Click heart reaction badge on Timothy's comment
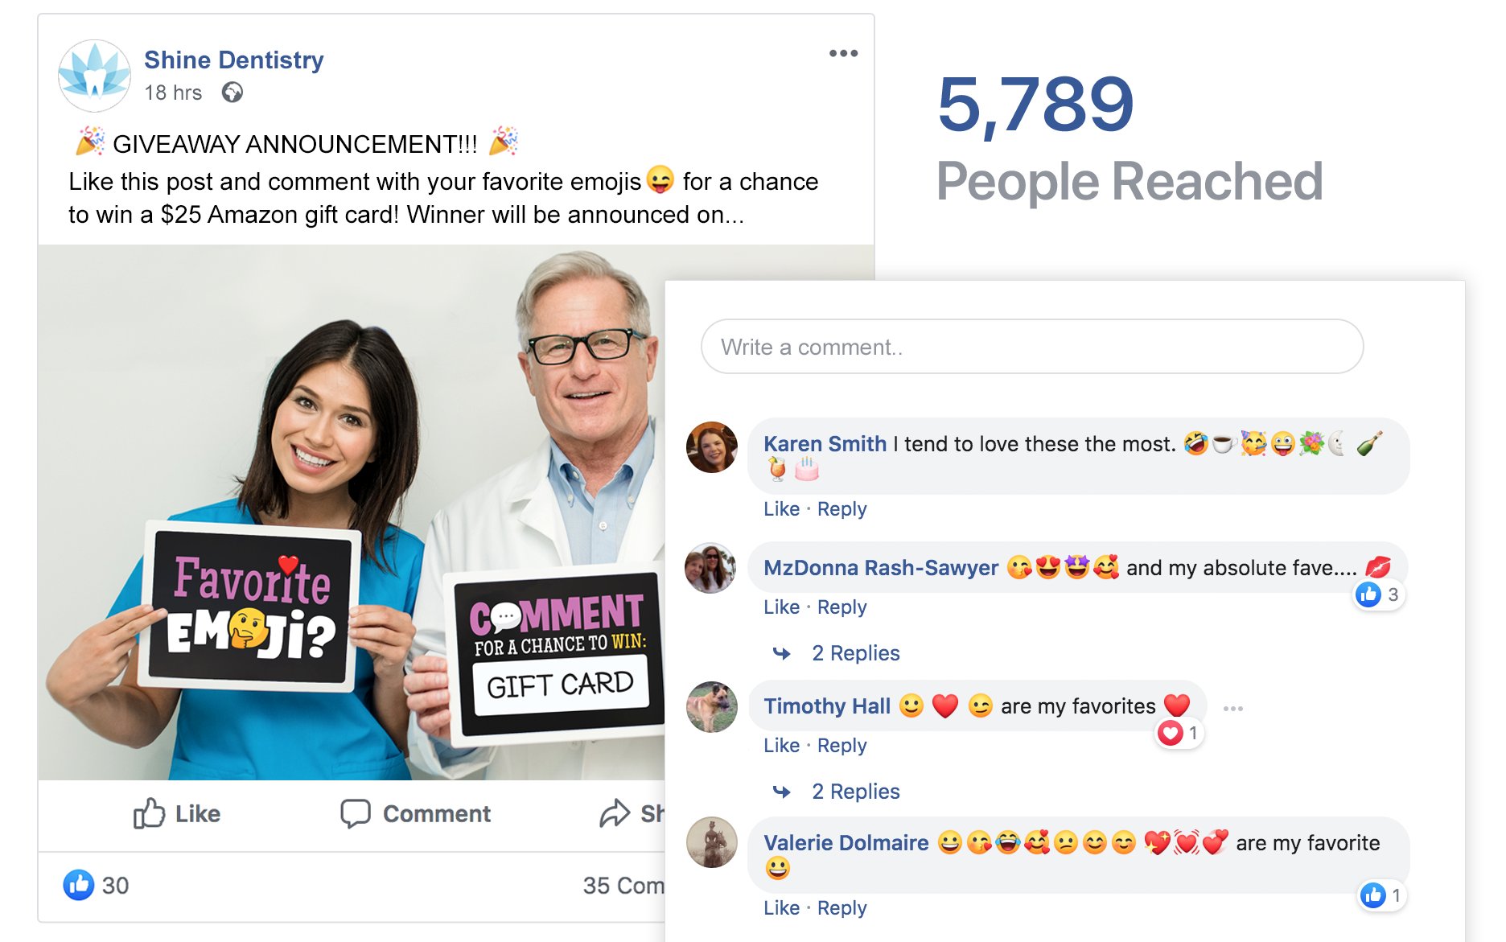The image size is (1506, 942). [x=1179, y=733]
